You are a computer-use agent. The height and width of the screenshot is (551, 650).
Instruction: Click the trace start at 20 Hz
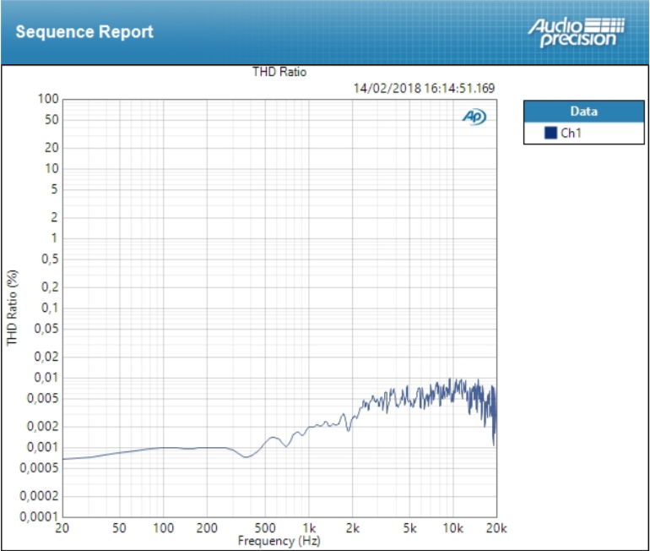[63, 458]
